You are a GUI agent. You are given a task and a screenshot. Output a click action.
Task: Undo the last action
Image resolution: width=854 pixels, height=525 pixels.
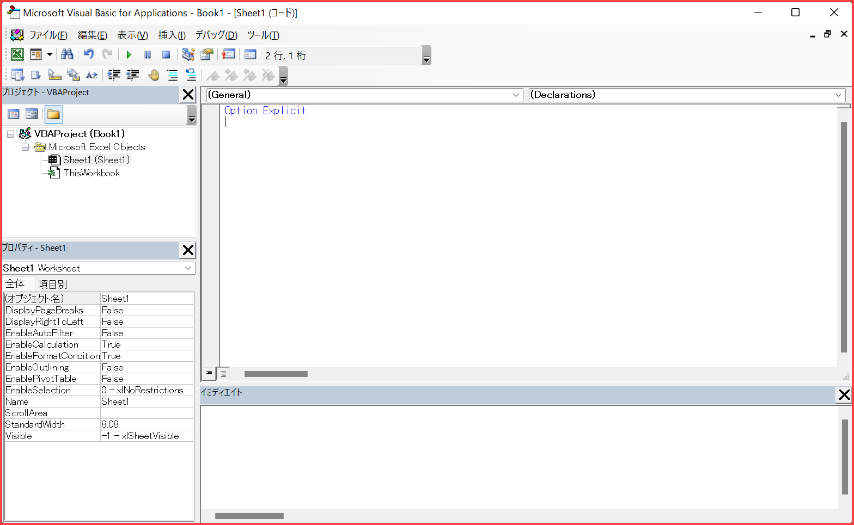coord(89,54)
